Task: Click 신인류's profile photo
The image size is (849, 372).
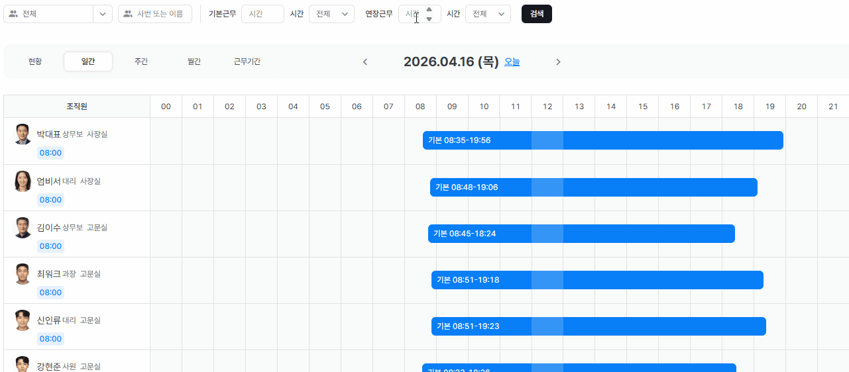Action: tap(23, 320)
